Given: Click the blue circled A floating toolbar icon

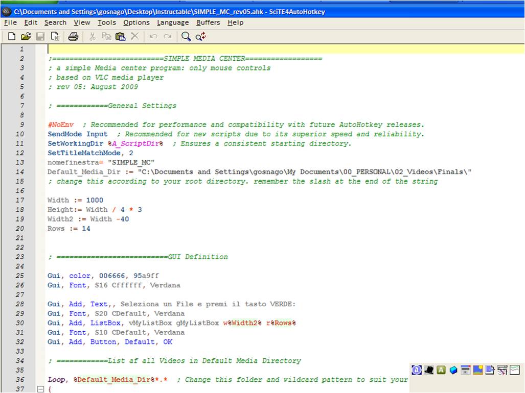Looking at the screenshot, I should coord(417,370).
